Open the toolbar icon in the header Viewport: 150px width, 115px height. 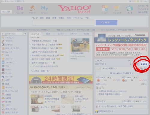105,8
